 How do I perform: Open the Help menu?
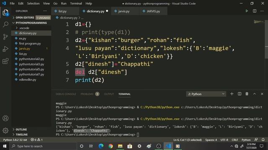point(89,3)
